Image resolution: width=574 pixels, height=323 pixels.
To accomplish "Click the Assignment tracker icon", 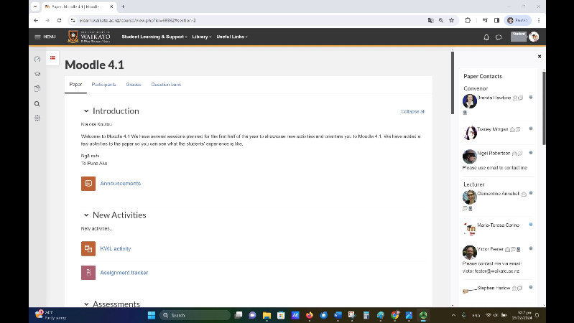I will click(x=88, y=273).
